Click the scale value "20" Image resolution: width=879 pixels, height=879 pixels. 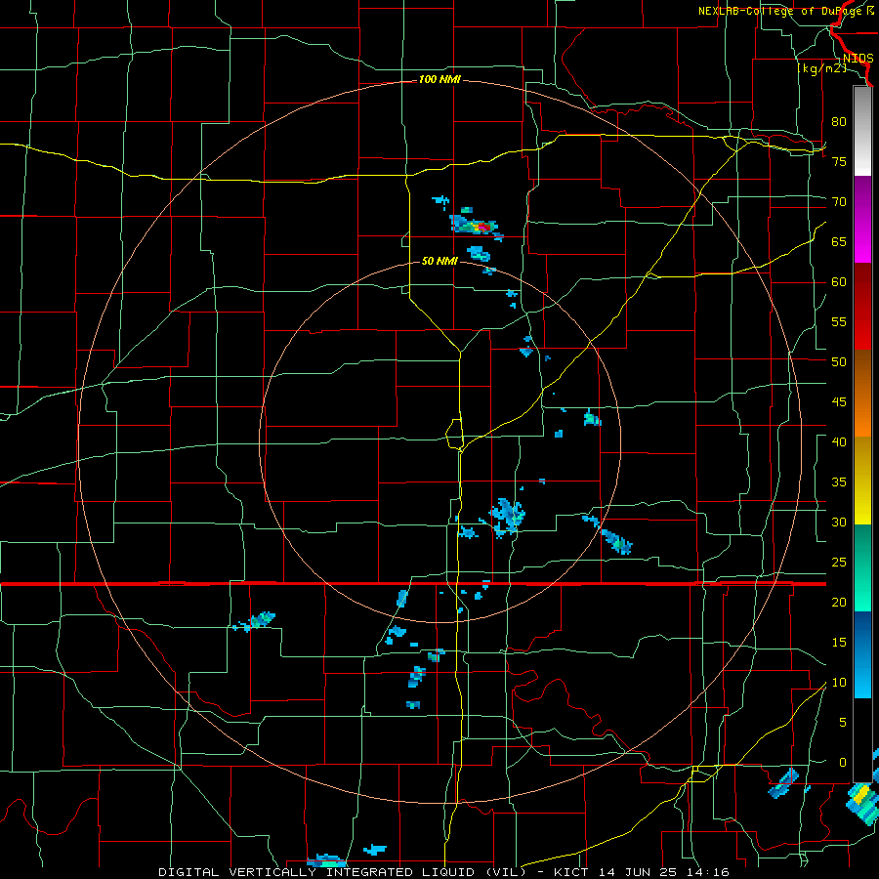tap(839, 602)
